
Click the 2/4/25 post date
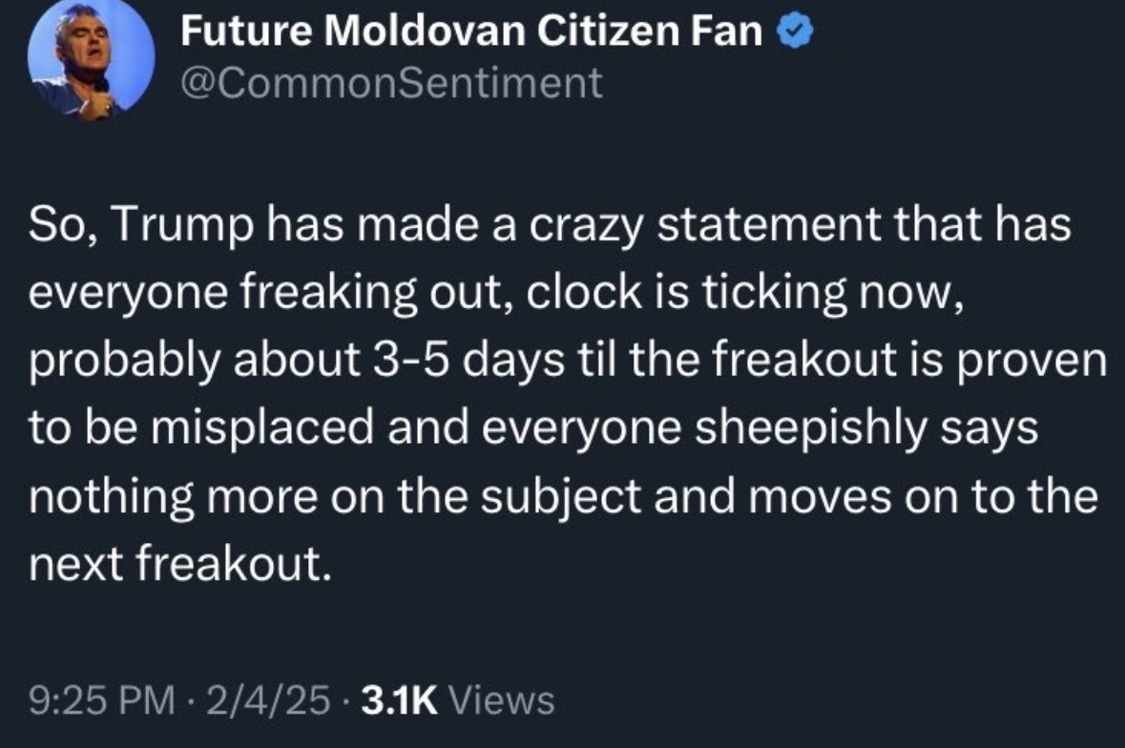tap(268, 700)
